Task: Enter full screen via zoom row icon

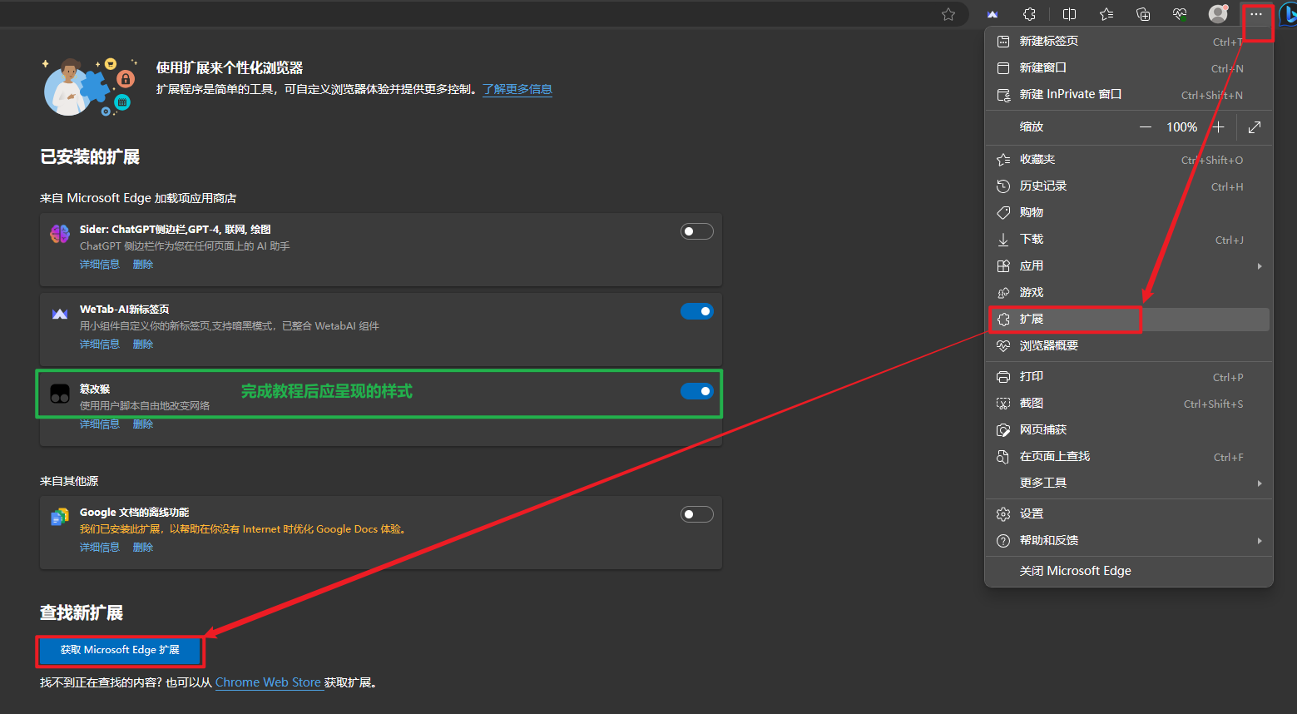Action: 1255,127
